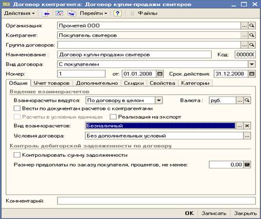Open the Перейти menu
Viewport: 261px width, 219px height.
tap(93, 13)
